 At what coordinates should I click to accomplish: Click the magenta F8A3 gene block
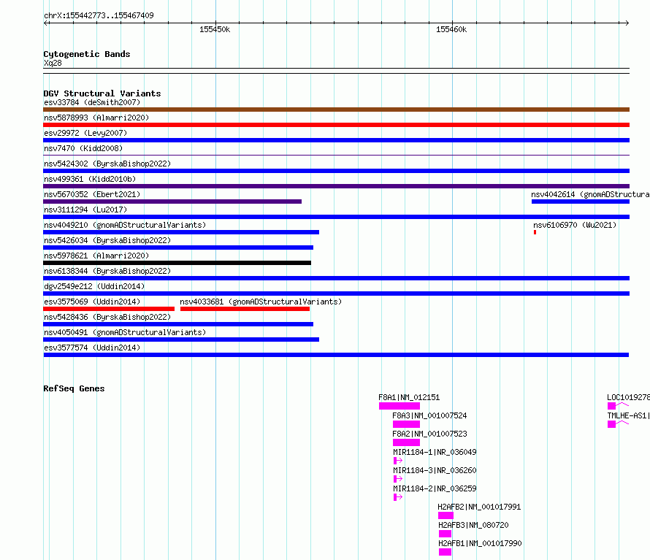click(406, 424)
